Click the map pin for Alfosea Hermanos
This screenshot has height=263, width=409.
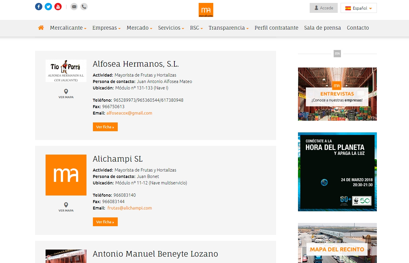tap(66, 91)
